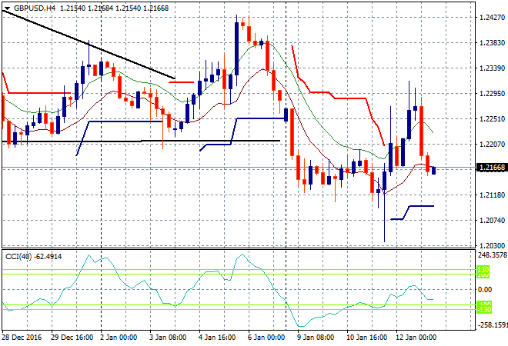Select the CCI(40) -62.4914 indicator label
The height and width of the screenshot is (346, 508).
[33, 257]
